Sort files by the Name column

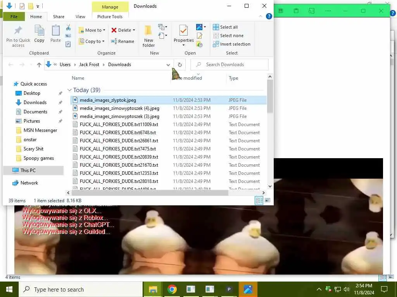coord(78,78)
